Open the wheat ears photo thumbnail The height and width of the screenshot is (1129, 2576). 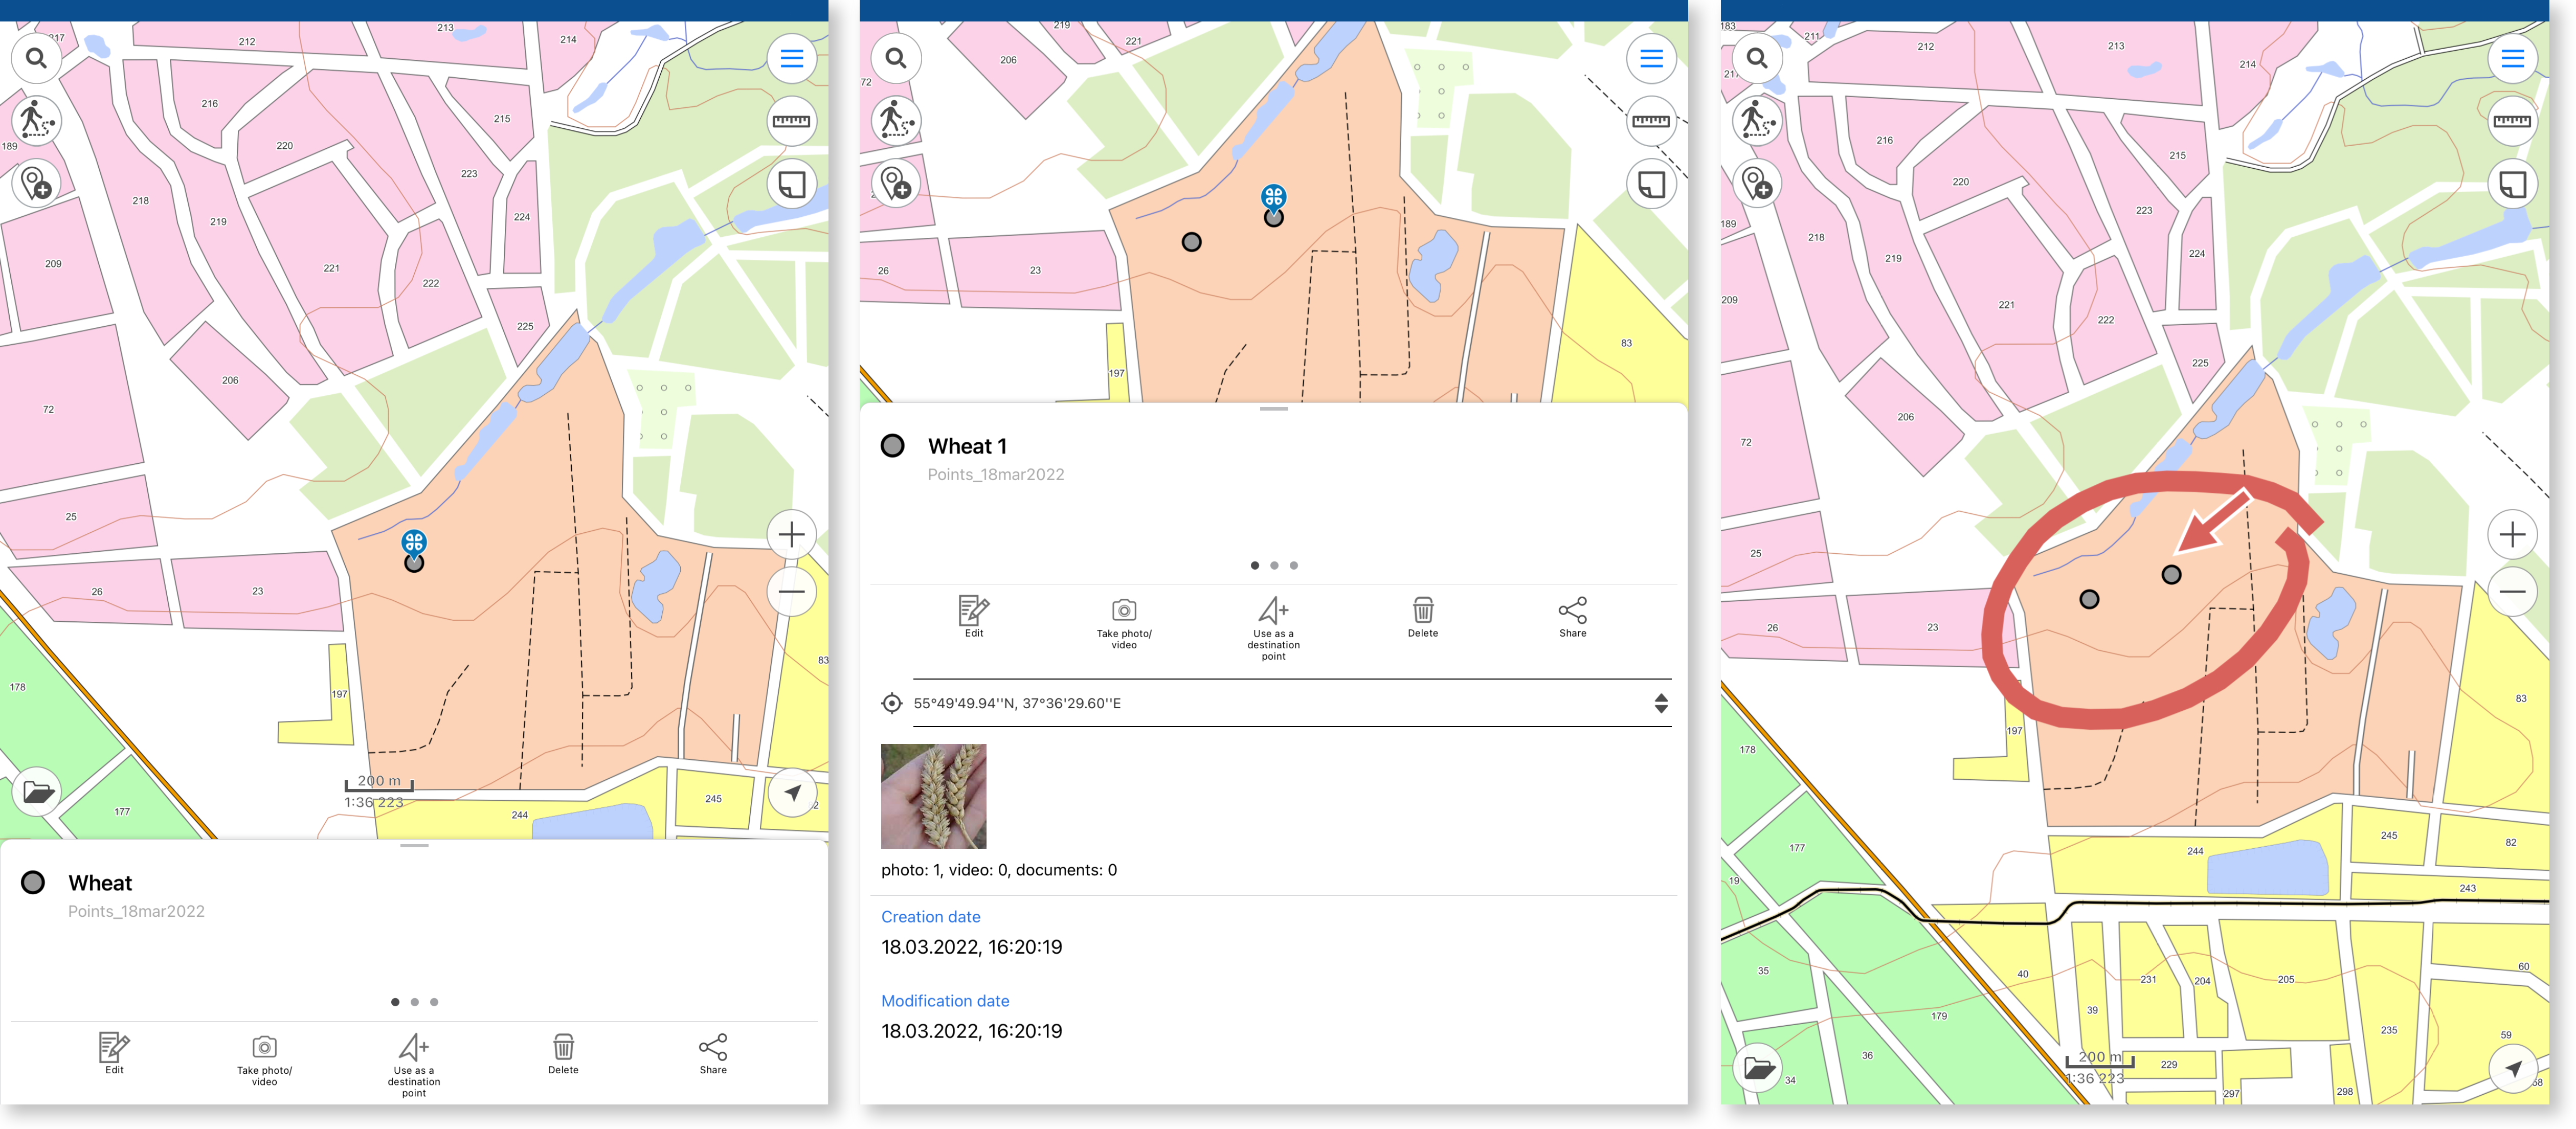[933, 796]
